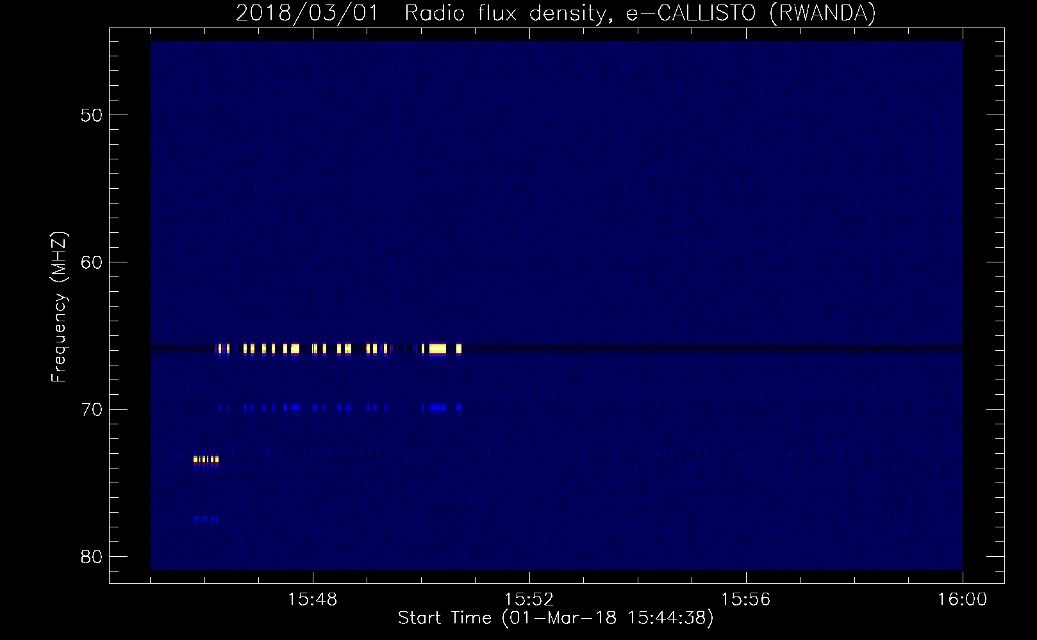Click the "70" frequency tick label
Screen dimensions: 1037x640
(91, 410)
